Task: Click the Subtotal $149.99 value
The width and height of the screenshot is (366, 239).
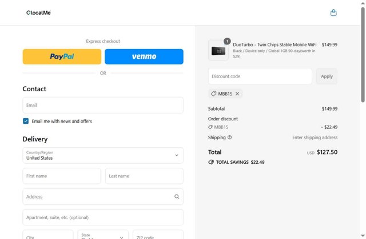Action: (329, 109)
